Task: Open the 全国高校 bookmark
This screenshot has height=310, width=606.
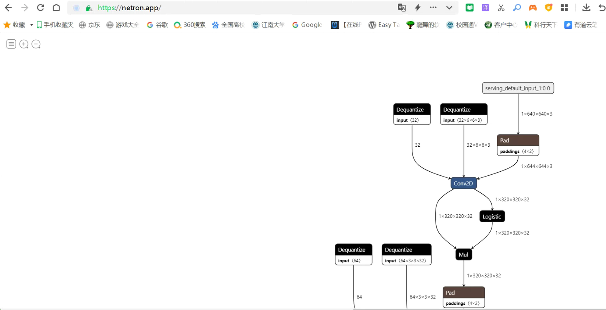Action: (x=228, y=25)
